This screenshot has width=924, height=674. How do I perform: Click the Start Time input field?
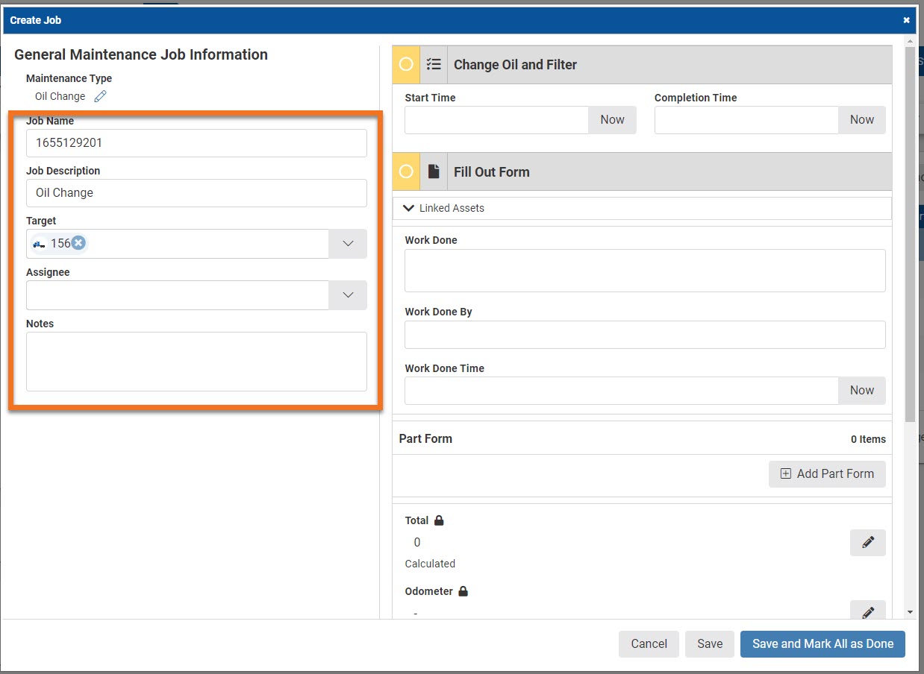click(497, 120)
